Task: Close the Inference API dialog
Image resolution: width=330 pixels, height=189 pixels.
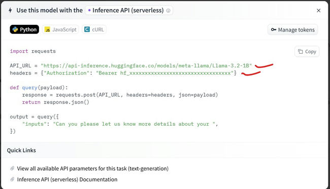Action: pyautogui.click(x=318, y=11)
